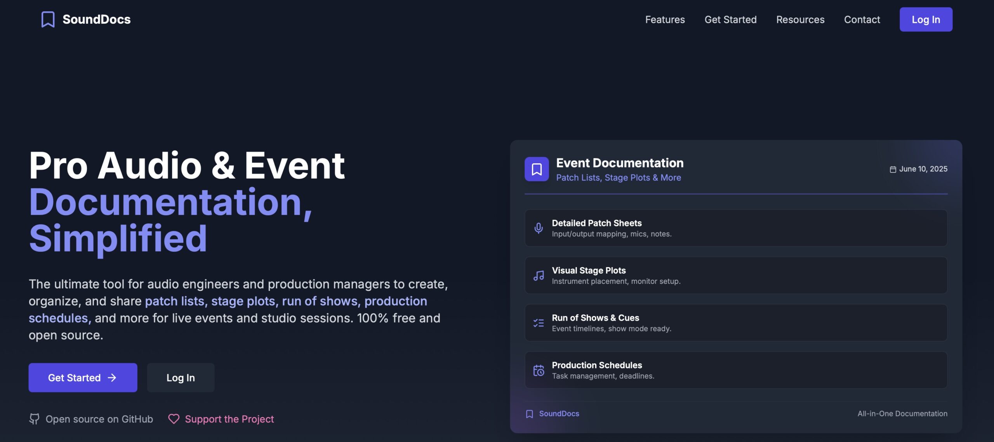Screen dimensions: 994x442
Task: Click the small calendar icon by June date
Action: [893, 169]
